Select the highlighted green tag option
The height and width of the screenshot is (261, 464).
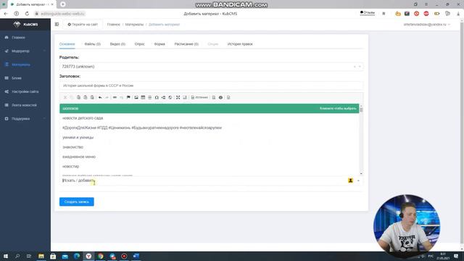[x=210, y=108]
